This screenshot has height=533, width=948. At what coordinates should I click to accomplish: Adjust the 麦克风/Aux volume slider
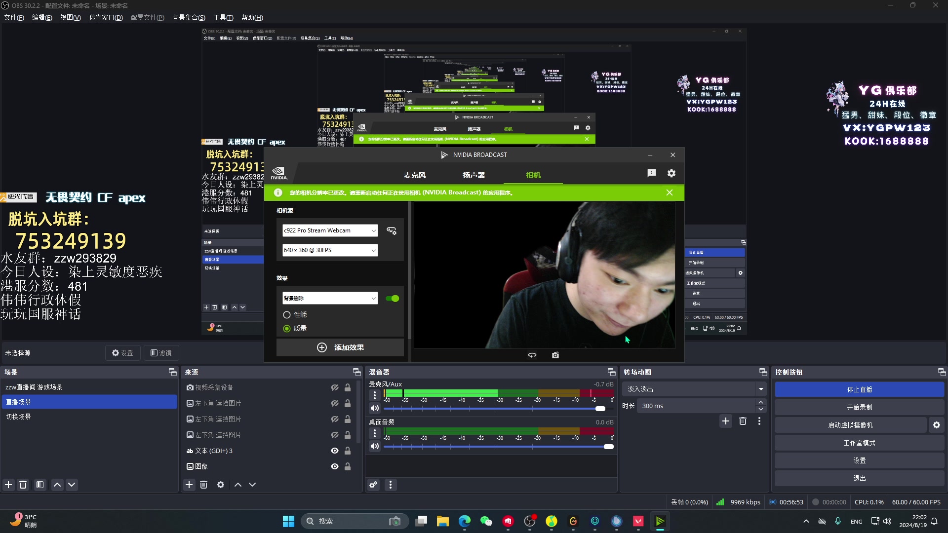point(499,409)
